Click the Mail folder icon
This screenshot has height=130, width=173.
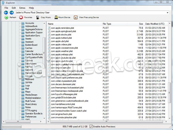point(23,89)
